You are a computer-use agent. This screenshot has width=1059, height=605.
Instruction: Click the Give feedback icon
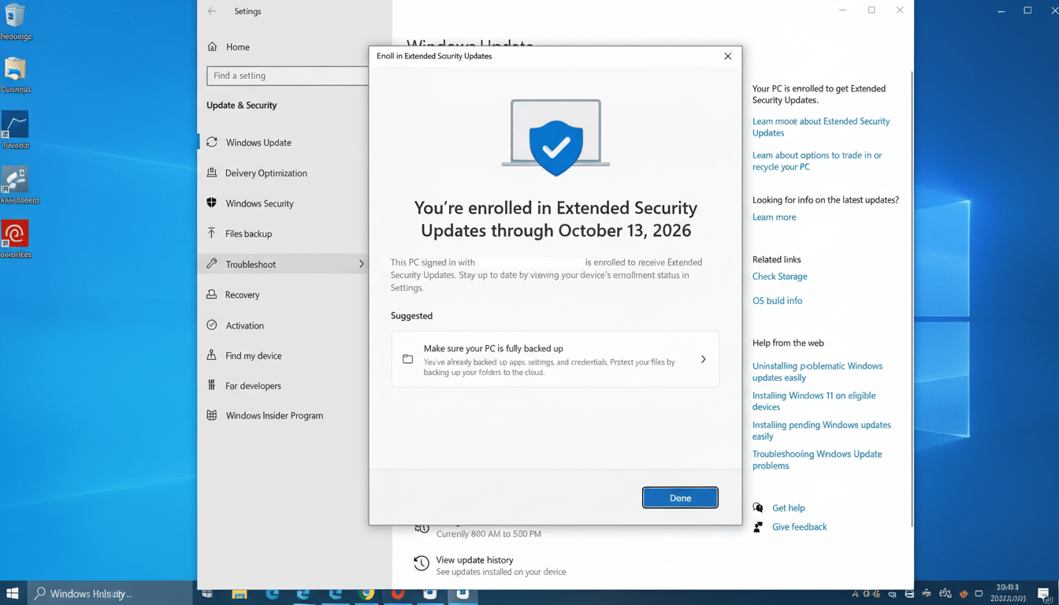(x=758, y=526)
